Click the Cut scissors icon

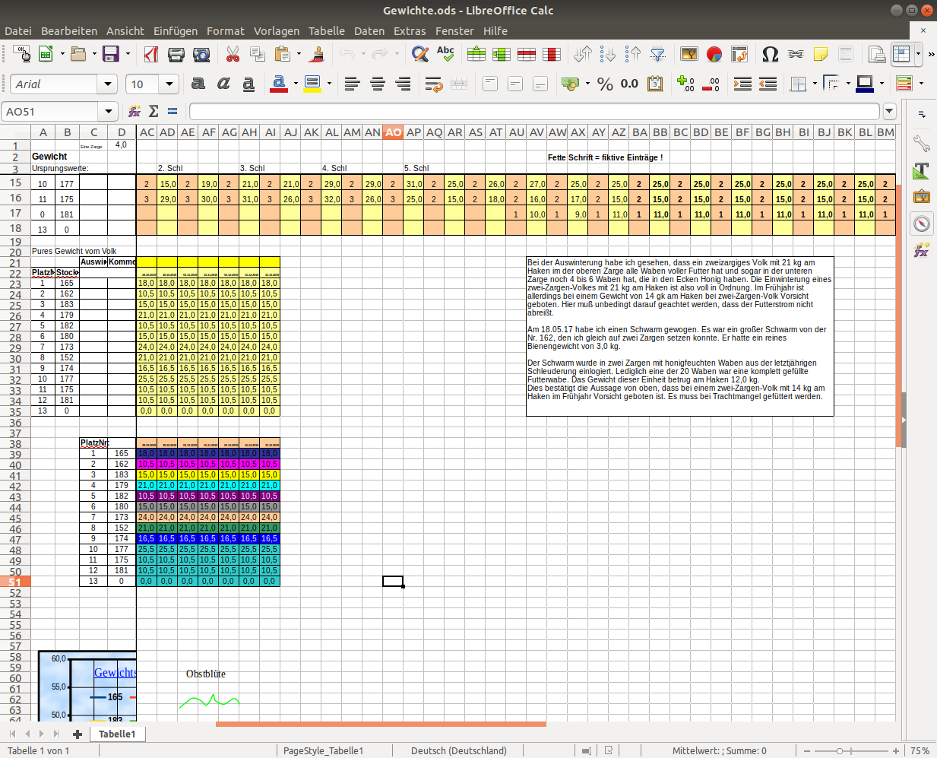click(233, 54)
